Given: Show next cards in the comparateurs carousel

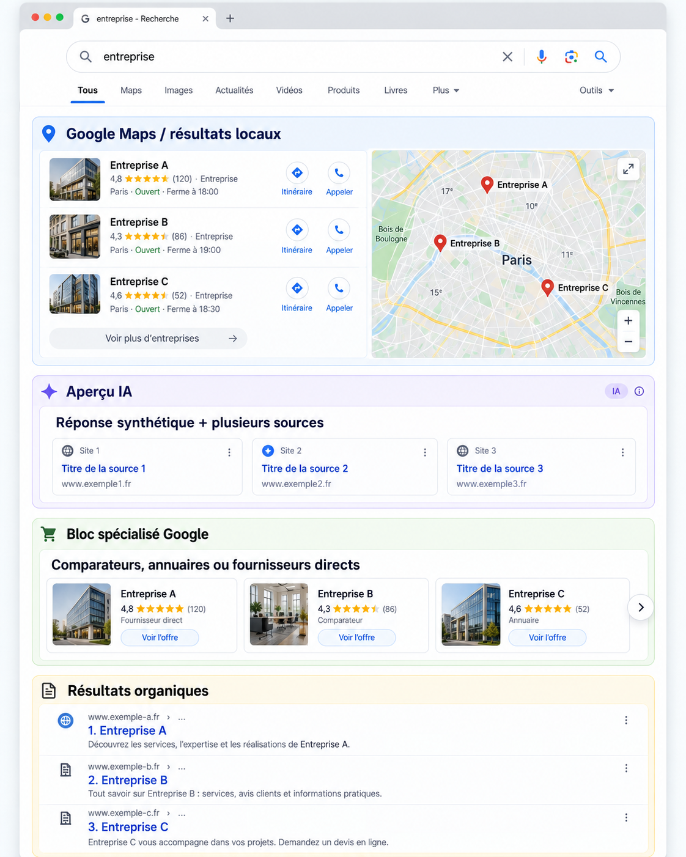Looking at the screenshot, I should [641, 608].
